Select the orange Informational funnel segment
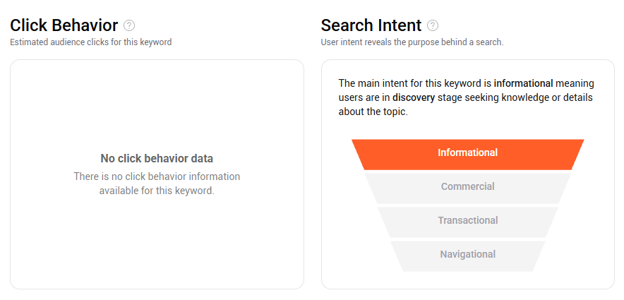 tap(467, 155)
